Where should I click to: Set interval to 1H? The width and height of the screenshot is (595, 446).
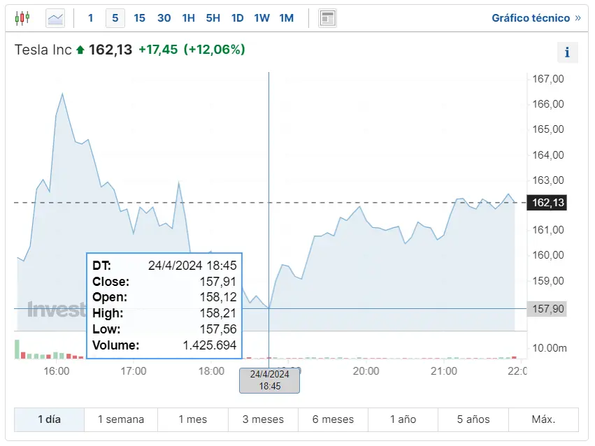click(188, 18)
